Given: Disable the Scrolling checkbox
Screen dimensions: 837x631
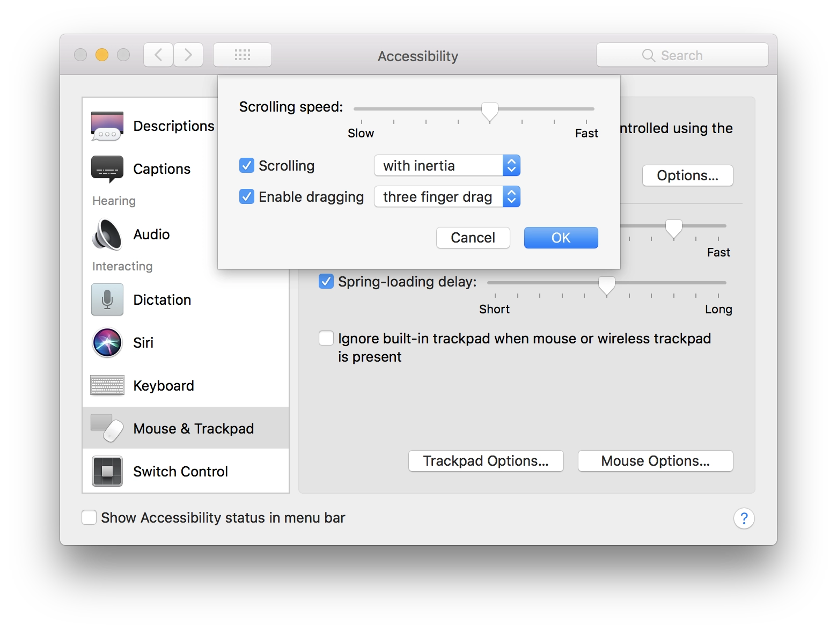Looking at the screenshot, I should [247, 166].
